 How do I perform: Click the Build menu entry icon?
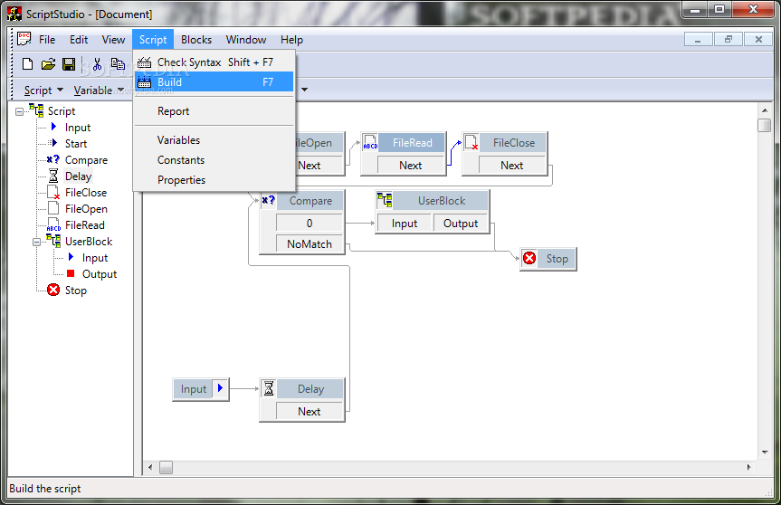click(145, 82)
